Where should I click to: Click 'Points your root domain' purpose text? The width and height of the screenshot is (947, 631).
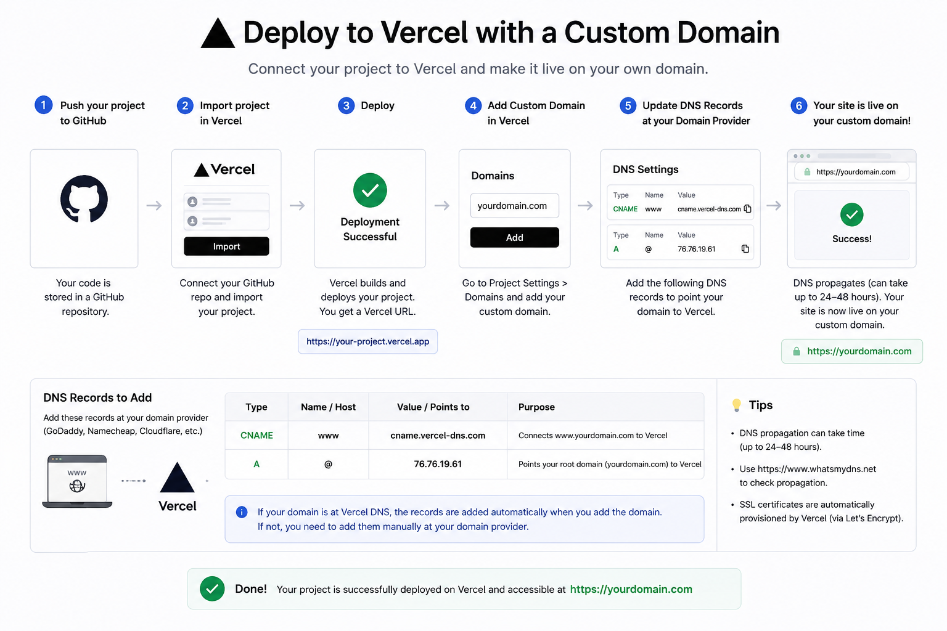pos(610,464)
